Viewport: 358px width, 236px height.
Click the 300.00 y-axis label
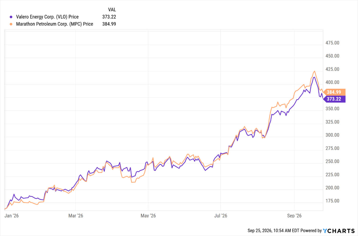pos(332,135)
